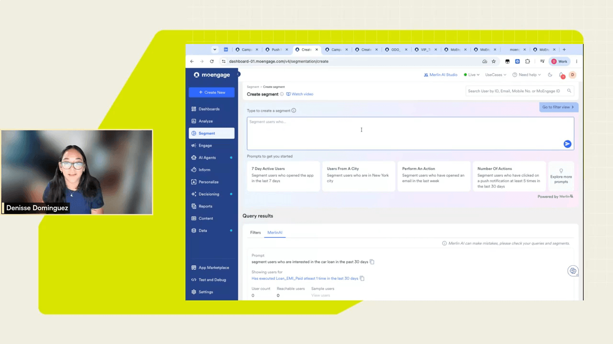Open the Chrome three-dot menu
Screen dimensions: 613x344
[x=577, y=61]
